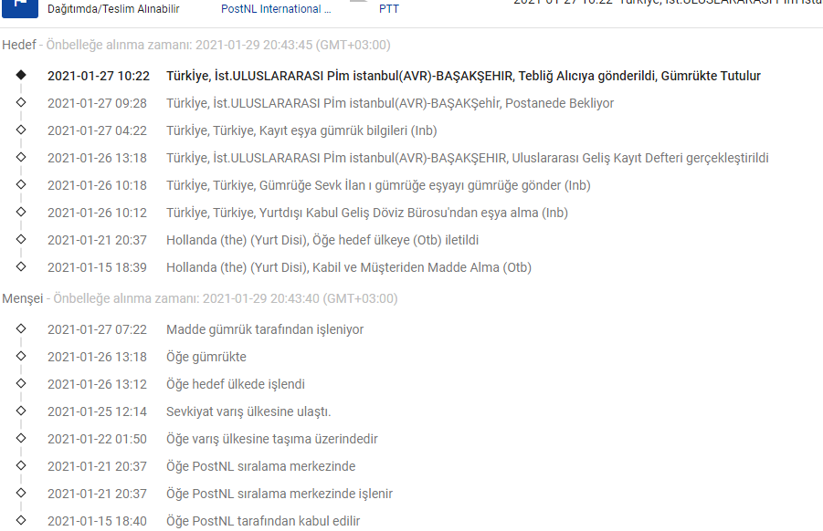Select the Postanede Bekliyor event description
Screen dimensions: 823x531
click(x=390, y=103)
